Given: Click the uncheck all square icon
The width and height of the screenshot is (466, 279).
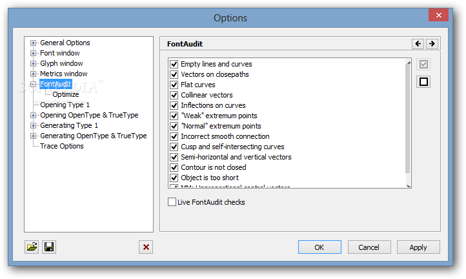Looking at the screenshot, I should 423,81.
